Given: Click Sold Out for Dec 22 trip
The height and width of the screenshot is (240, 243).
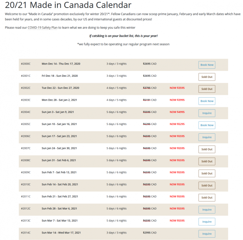Looking at the screenshot, I should 207,89.
